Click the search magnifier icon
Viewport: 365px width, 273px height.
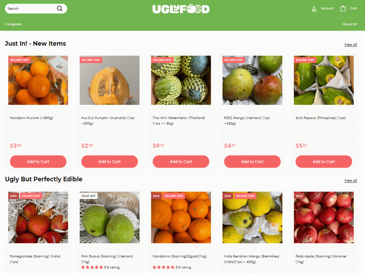(x=60, y=8)
